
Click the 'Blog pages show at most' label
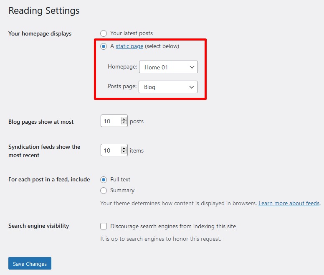coord(41,122)
